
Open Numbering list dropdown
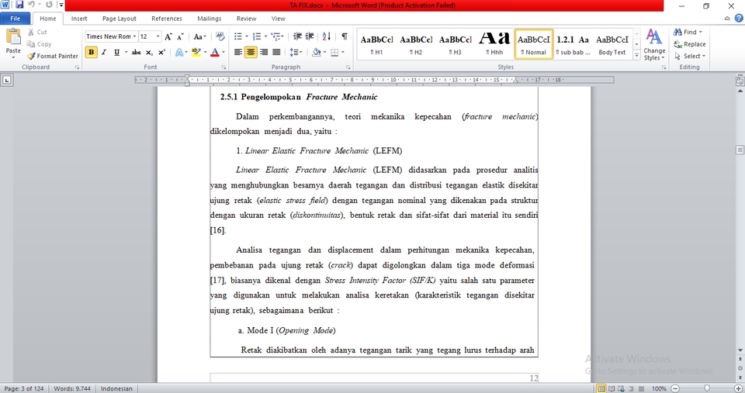(265, 36)
